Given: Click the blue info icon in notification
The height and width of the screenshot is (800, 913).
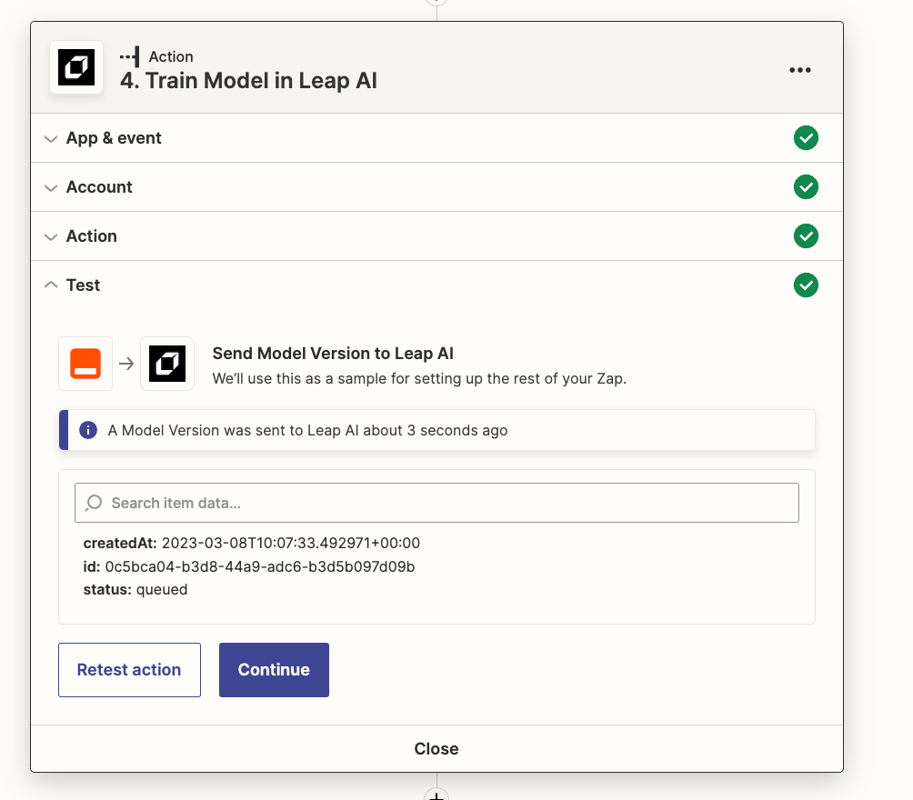Looking at the screenshot, I should [88, 430].
